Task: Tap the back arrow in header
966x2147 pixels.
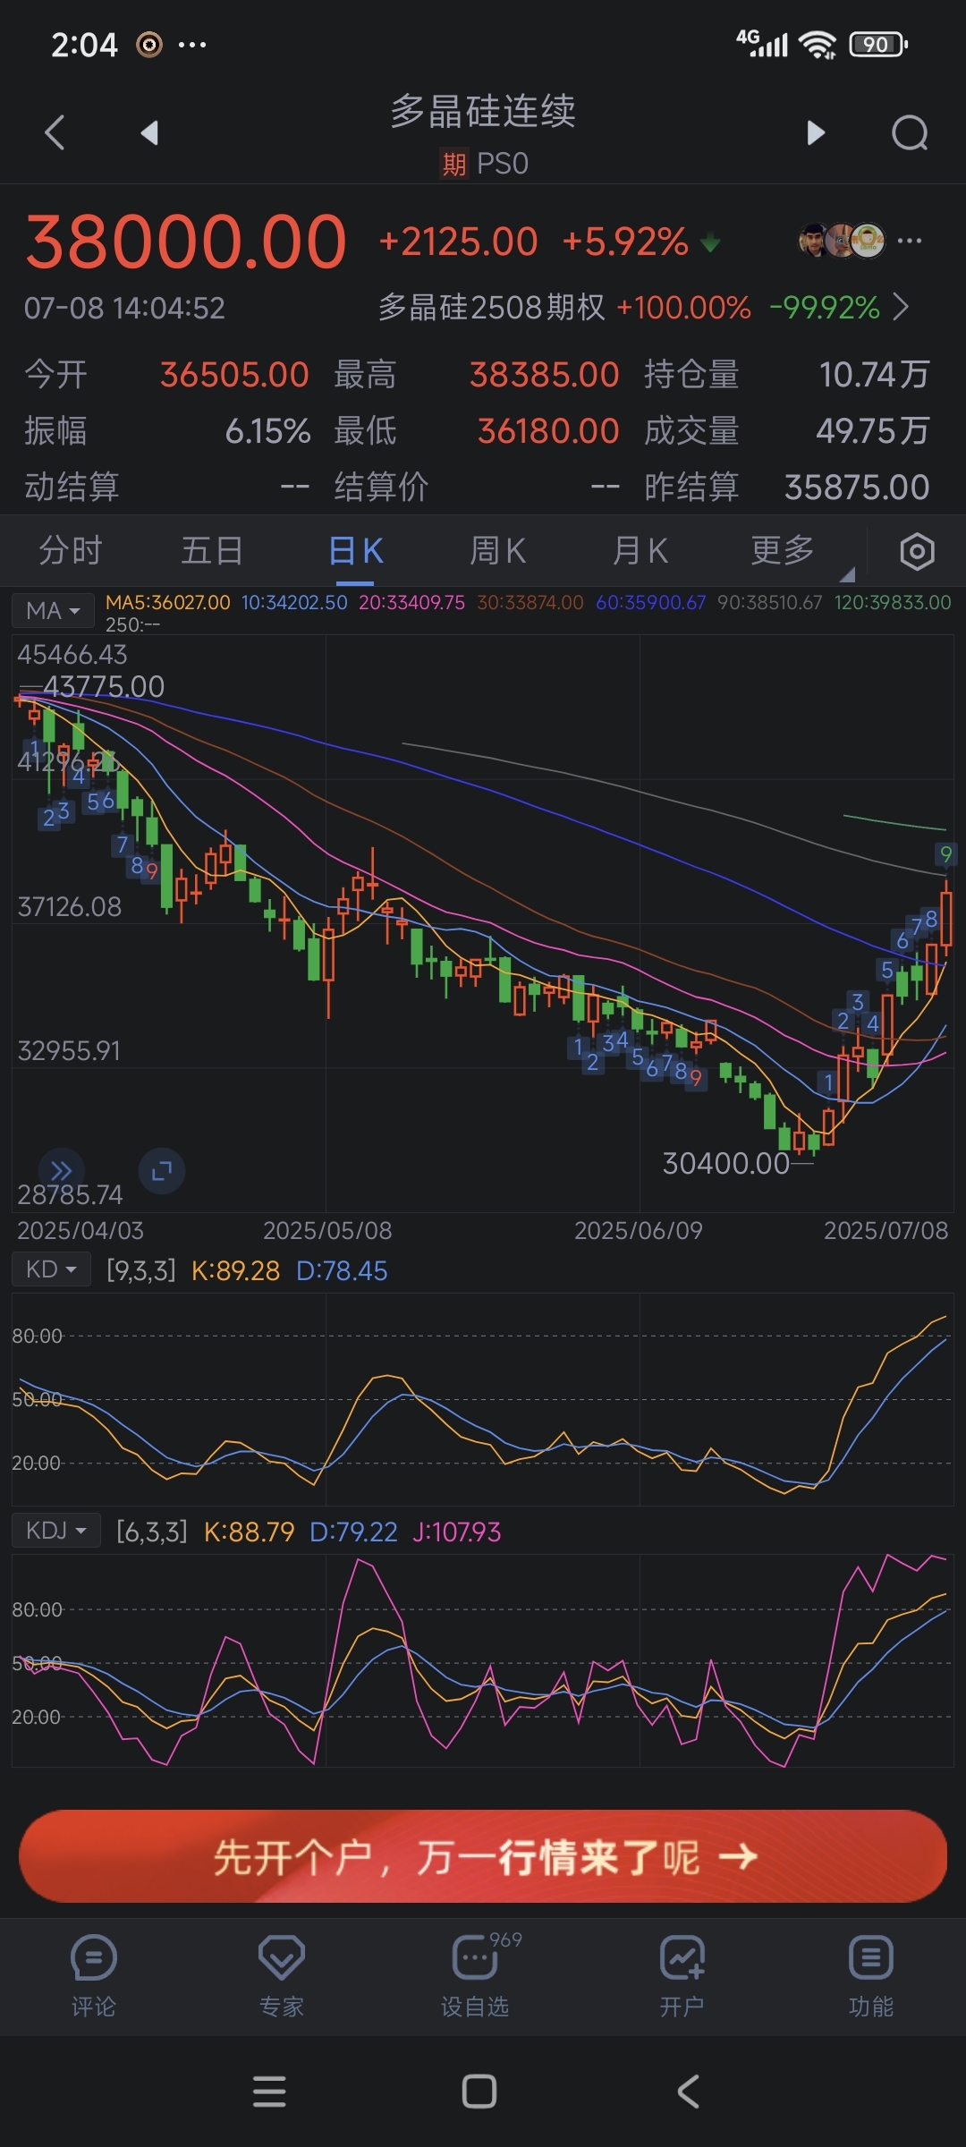Action: tap(55, 132)
